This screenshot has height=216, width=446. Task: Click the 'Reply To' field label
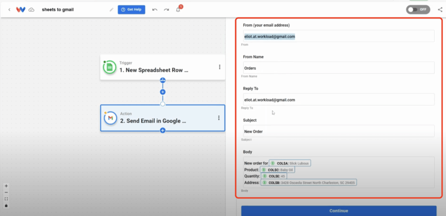point(250,89)
